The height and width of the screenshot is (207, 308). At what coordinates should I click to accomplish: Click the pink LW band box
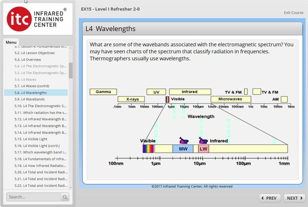click(203, 149)
